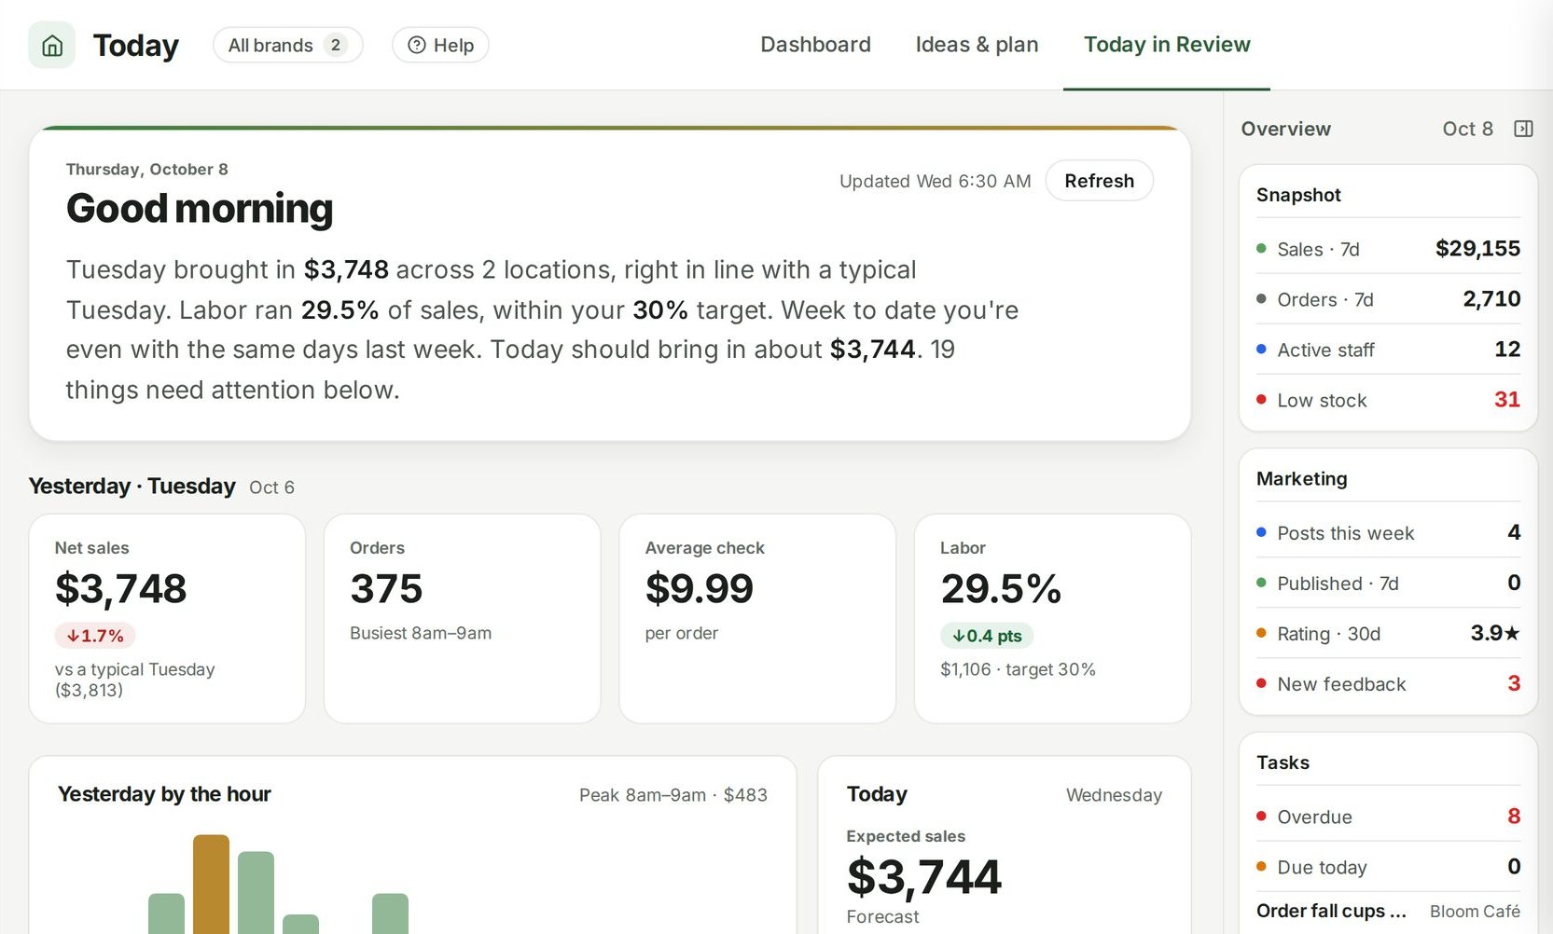Open the Labor 29.5% card

[x=1052, y=619]
